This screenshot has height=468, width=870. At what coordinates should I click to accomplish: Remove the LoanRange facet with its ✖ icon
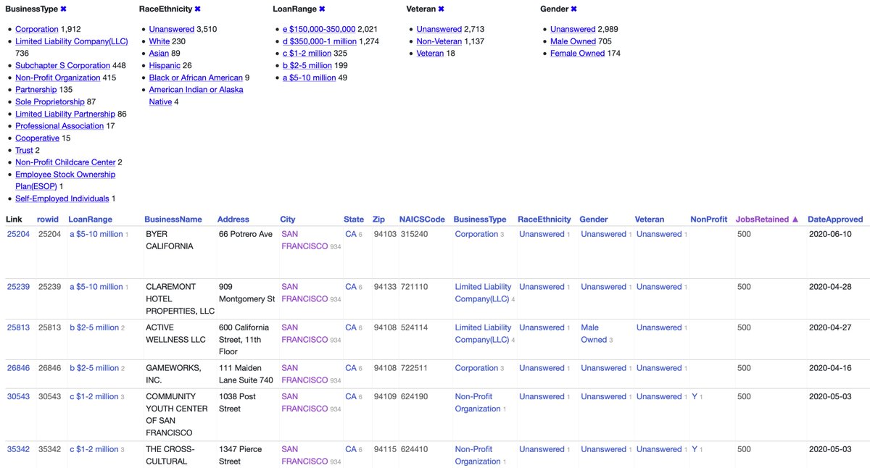[322, 9]
